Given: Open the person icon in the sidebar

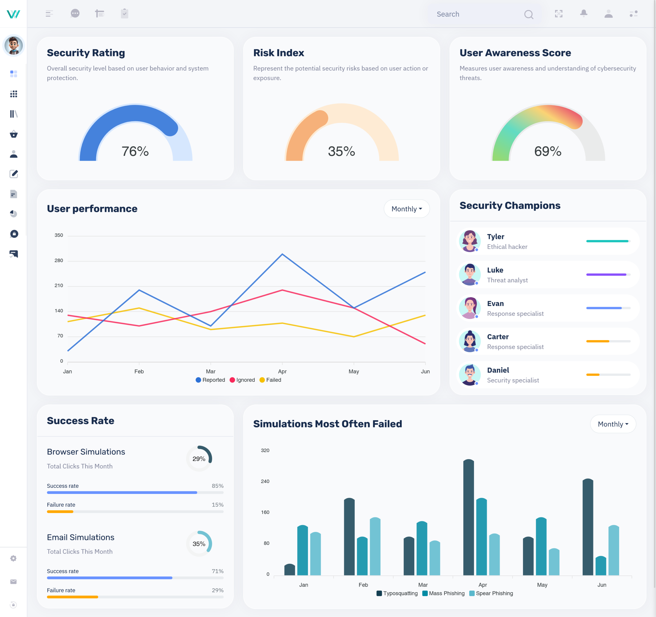Looking at the screenshot, I should click(x=14, y=154).
